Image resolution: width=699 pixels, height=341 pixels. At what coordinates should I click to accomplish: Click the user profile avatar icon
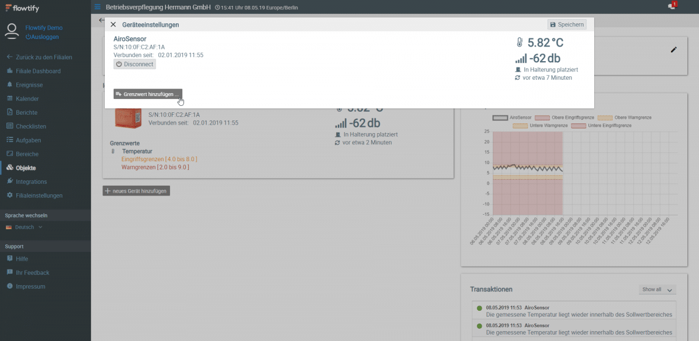tap(12, 31)
